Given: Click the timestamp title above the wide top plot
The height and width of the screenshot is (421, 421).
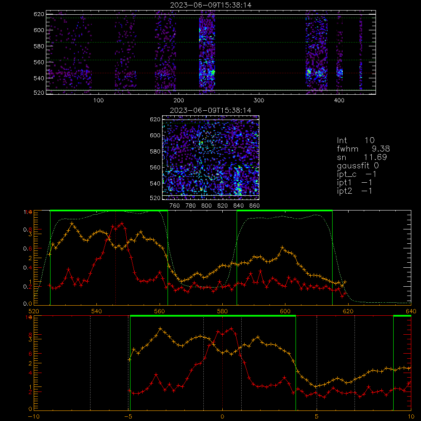Looking at the screenshot, I should [211, 5].
